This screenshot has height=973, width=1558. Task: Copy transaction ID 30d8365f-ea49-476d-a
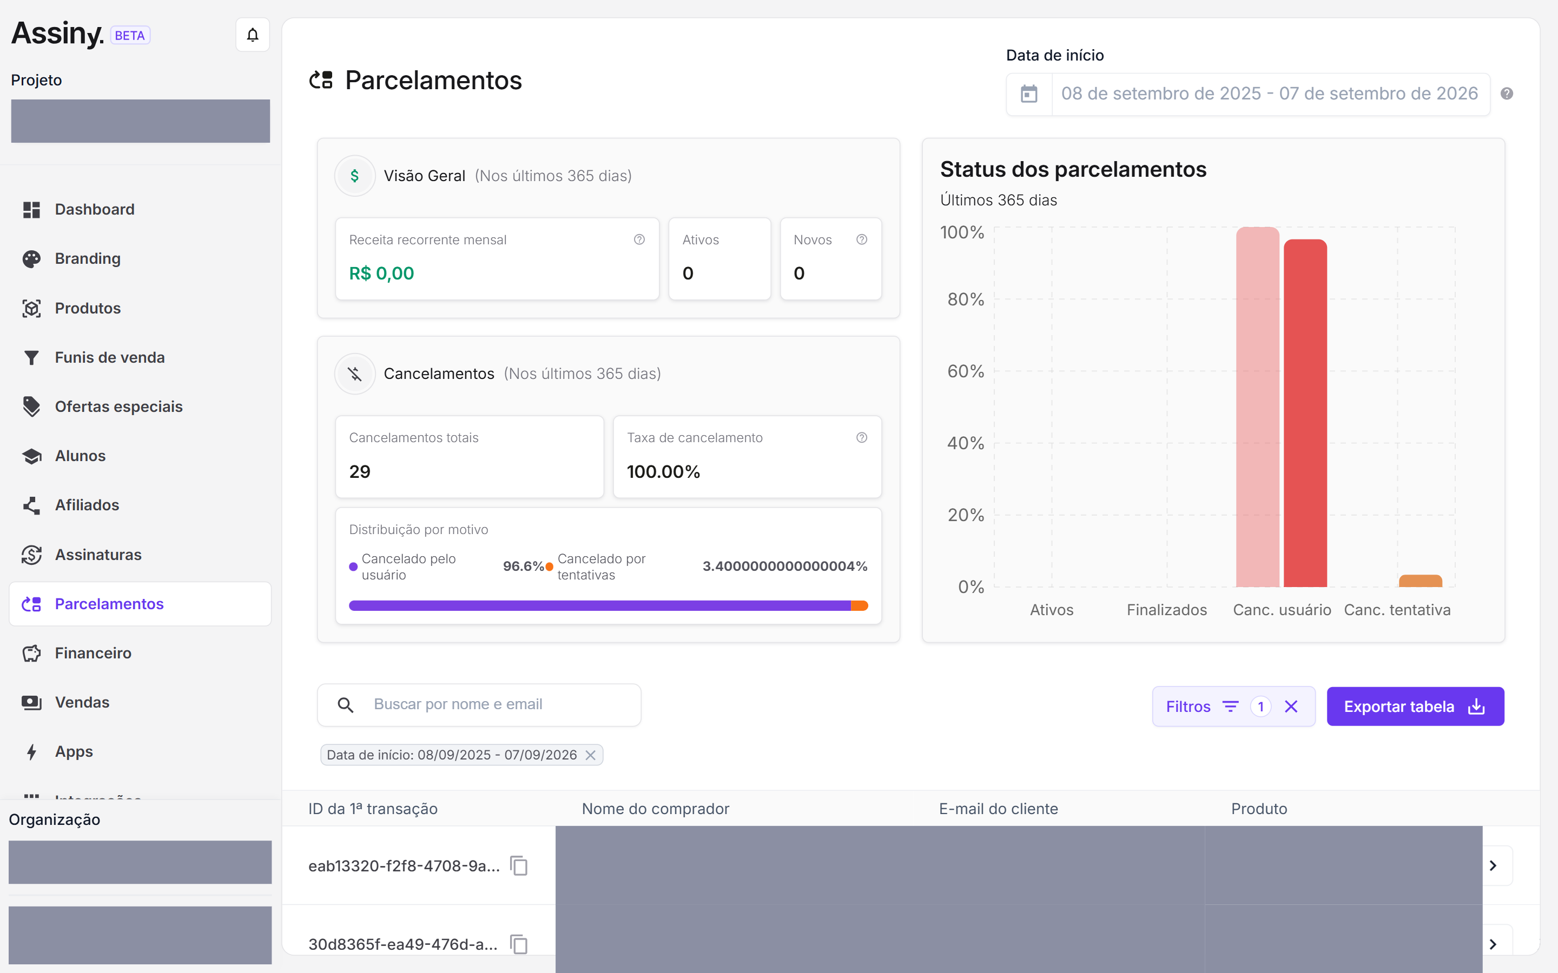coord(519,944)
